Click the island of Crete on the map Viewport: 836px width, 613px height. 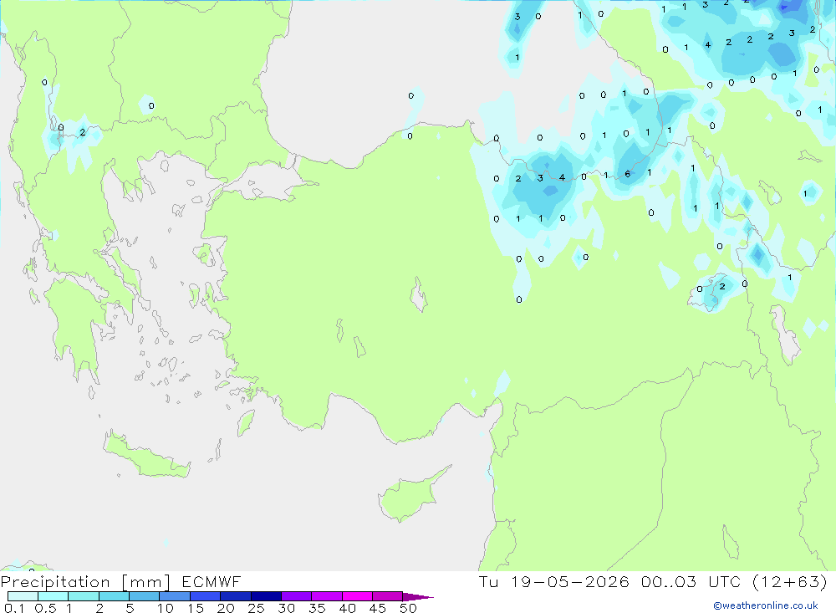tap(145, 457)
